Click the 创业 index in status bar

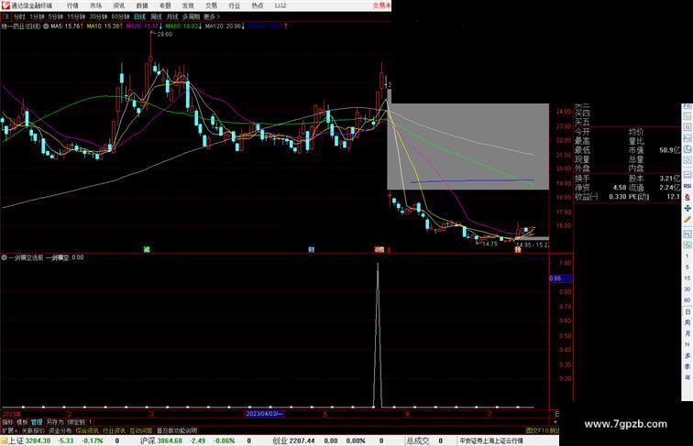pos(280,441)
